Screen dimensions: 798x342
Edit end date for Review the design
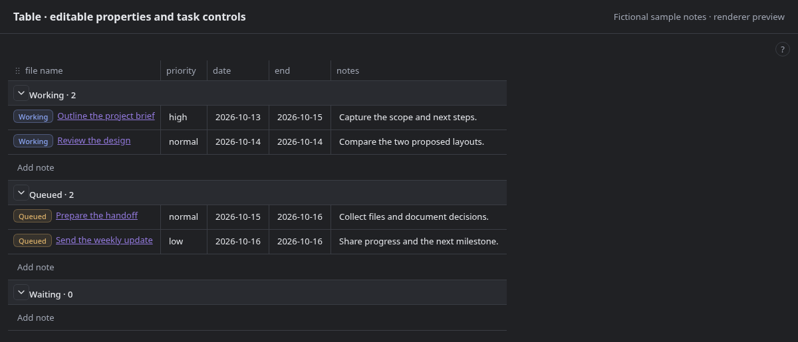click(x=300, y=142)
